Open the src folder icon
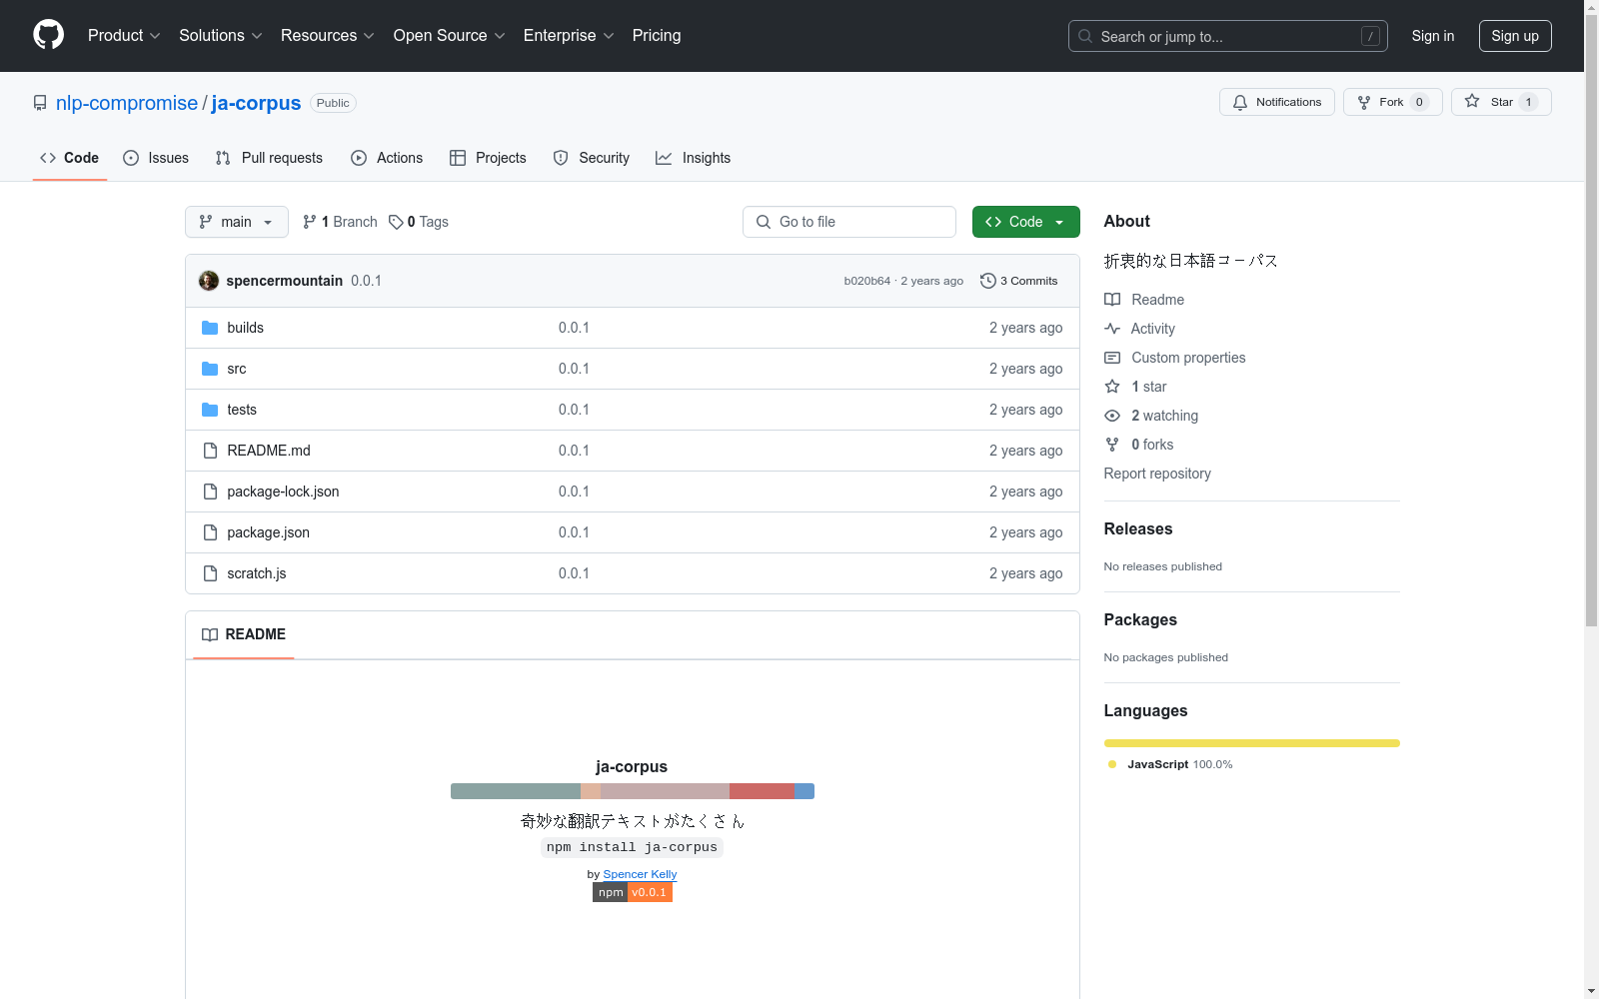The height and width of the screenshot is (999, 1599). pos(210,369)
